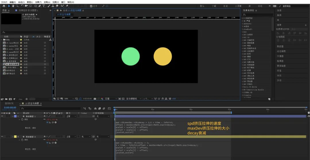Open the 完整 resolution dropdown
Viewport: 310px width, 160px height.
(111, 99)
